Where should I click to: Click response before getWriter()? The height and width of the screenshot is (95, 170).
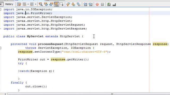pos(58,59)
